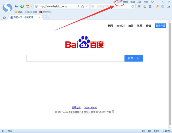This screenshot has height=133, width=172.
Task: Open the 帮助 menu
Action: (x=146, y=2)
